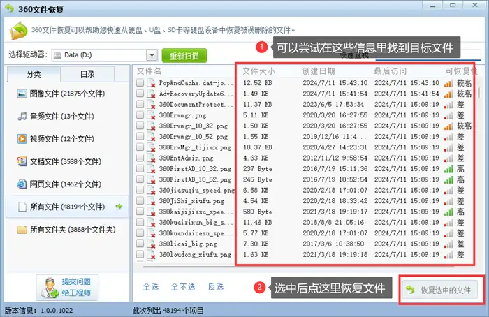Select the checkbox for 360kuaizixun_big_s...
489x317 pixels.
tap(140, 222)
